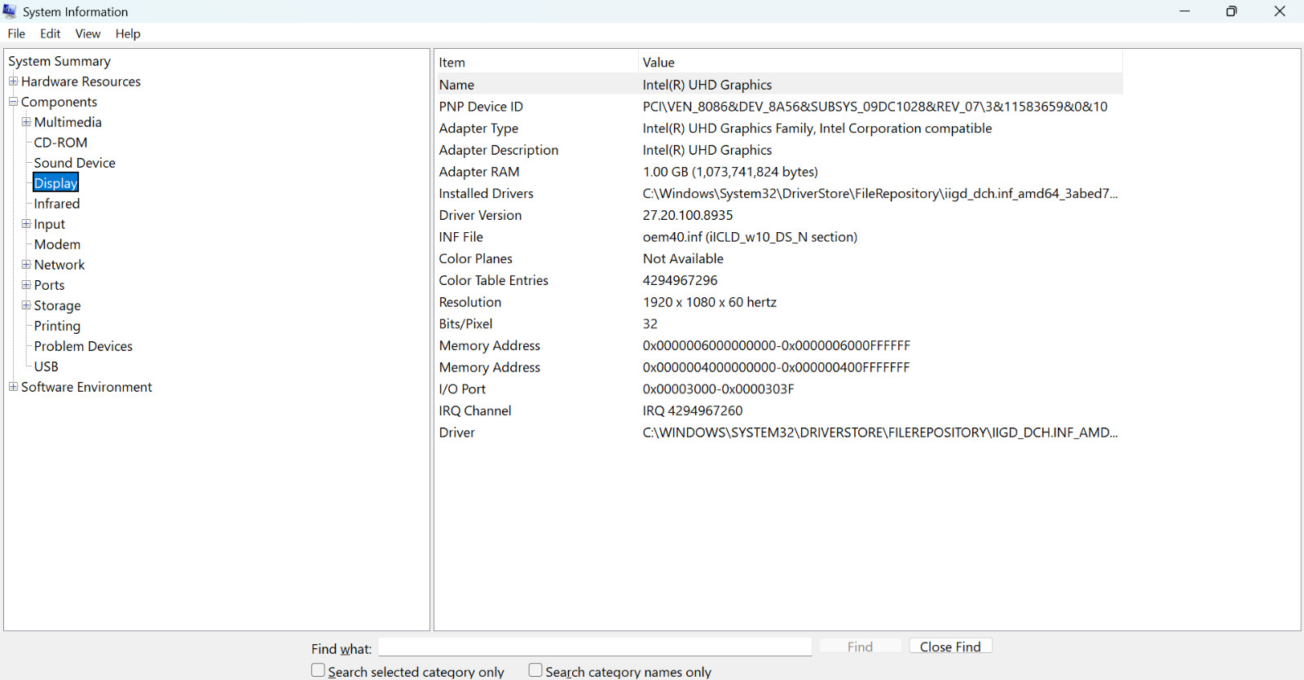The width and height of the screenshot is (1304, 680).
Task: Select the Multimedia category
Action: click(x=68, y=122)
